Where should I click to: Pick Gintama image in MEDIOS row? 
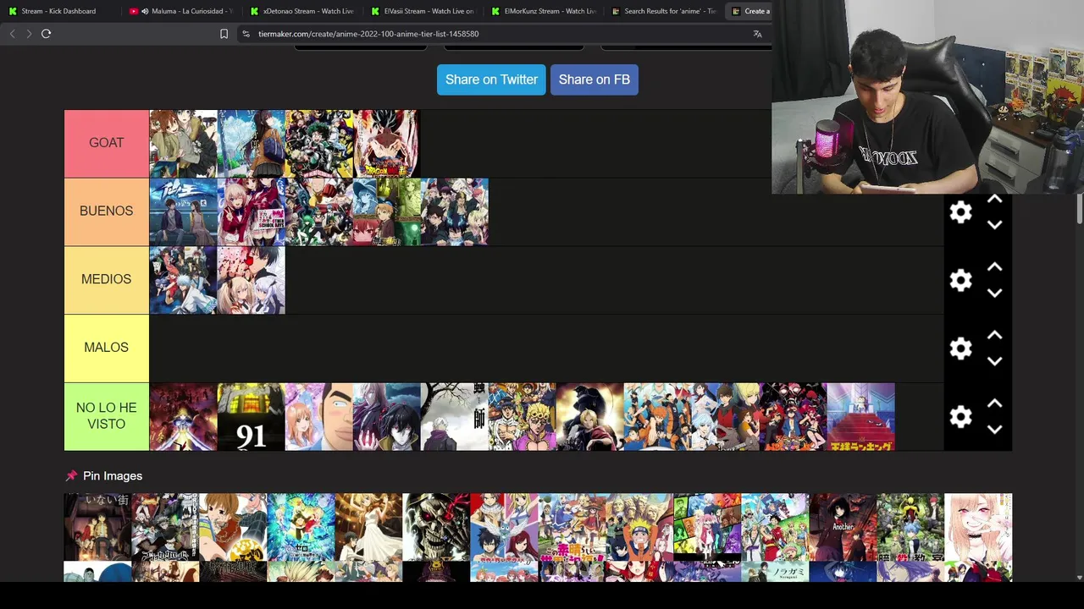(184, 280)
